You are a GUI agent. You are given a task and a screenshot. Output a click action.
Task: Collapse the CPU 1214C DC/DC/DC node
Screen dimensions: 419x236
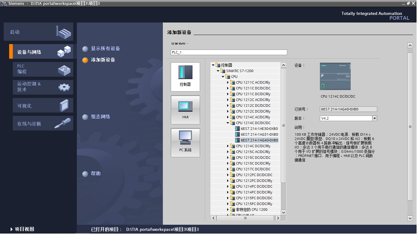click(x=228, y=123)
